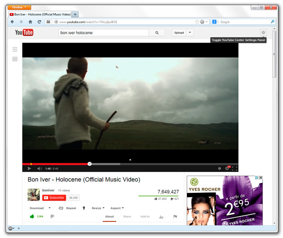Open the browser home page

click(x=30, y=22)
